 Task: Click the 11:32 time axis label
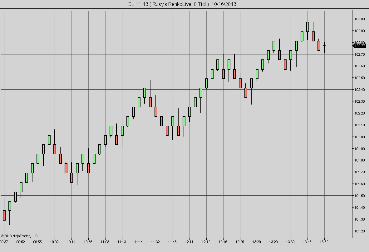pyautogui.click(x=155, y=242)
